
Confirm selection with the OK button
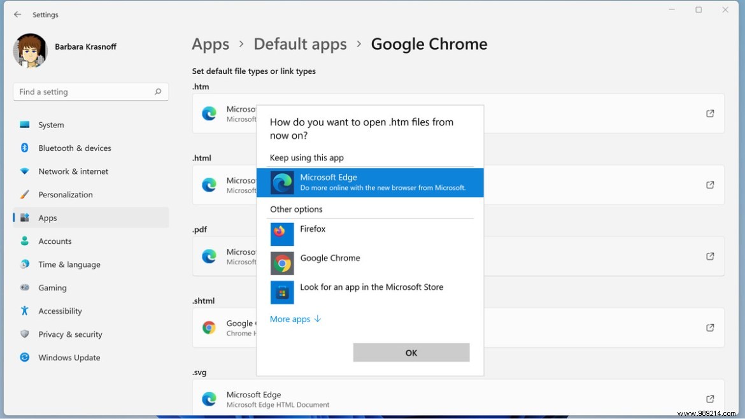coord(411,352)
